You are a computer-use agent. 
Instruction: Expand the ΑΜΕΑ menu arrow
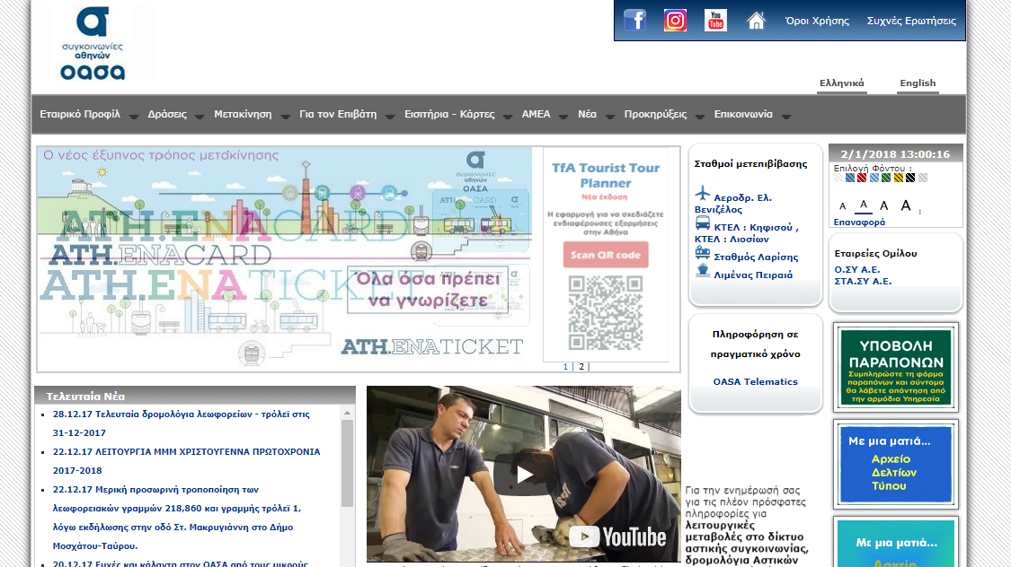(x=563, y=117)
